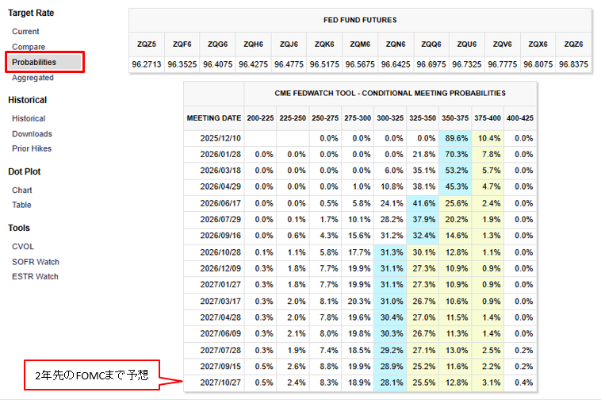Open the Historical link under Historical section
Image resolution: width=601 pixels, height=400 pixels.
(29, 118)
